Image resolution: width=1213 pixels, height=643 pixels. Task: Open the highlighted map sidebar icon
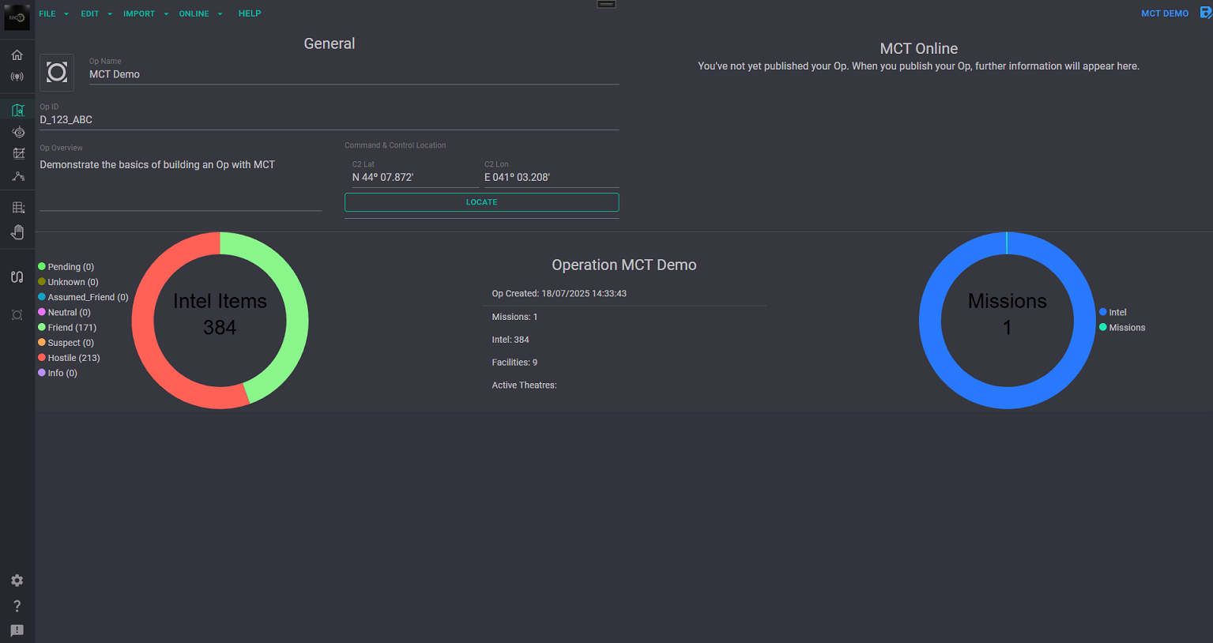tap(17, 110)
